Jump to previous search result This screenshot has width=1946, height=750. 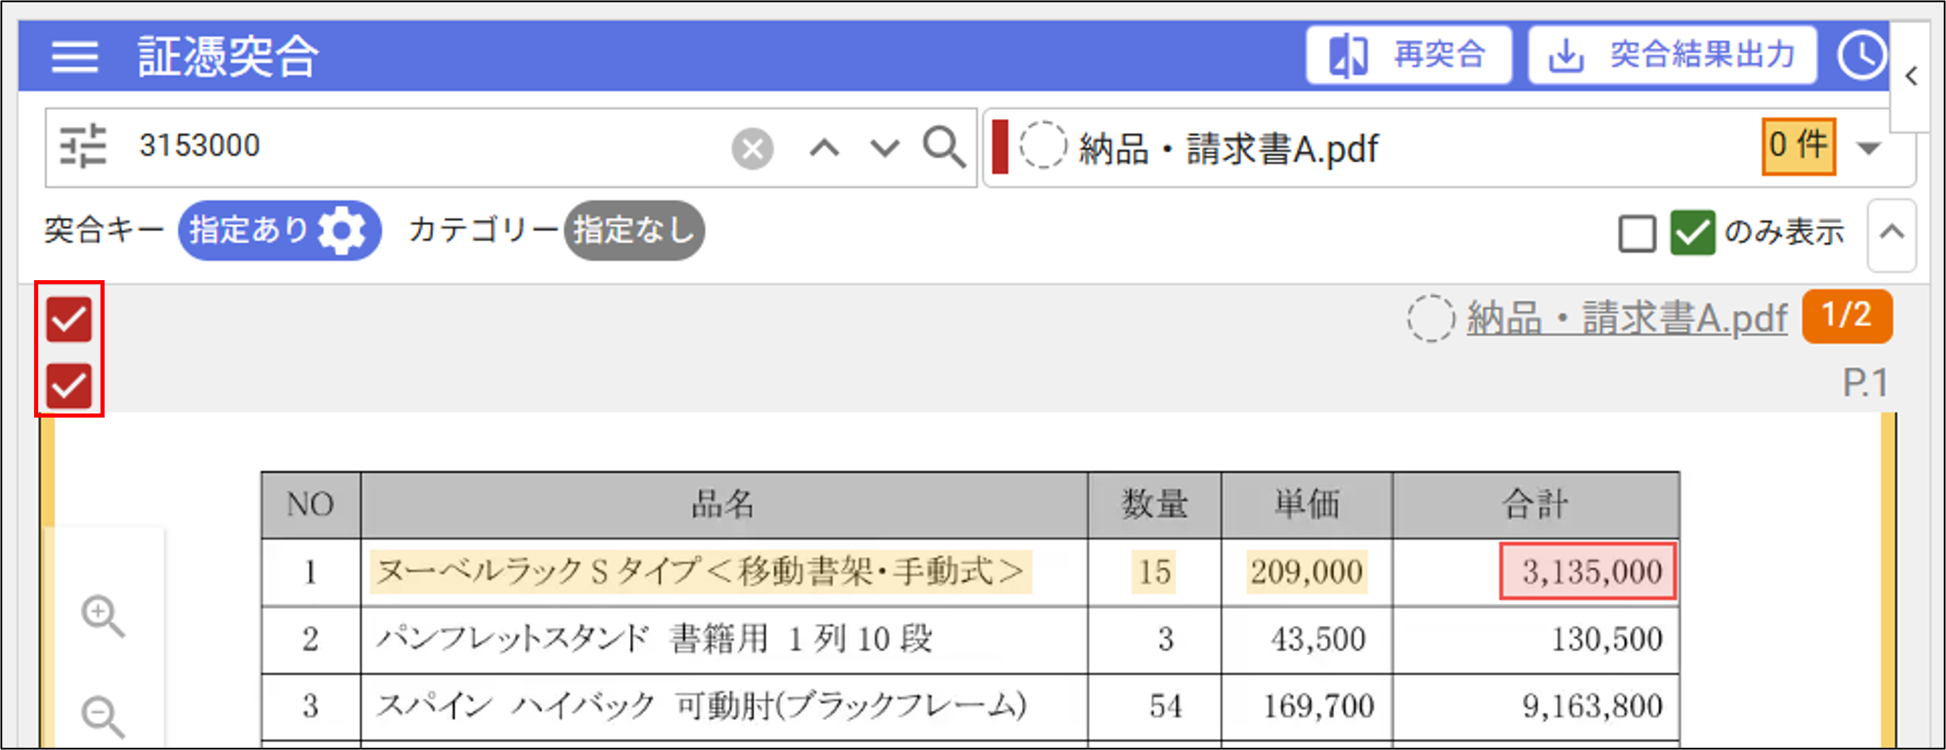823,147
